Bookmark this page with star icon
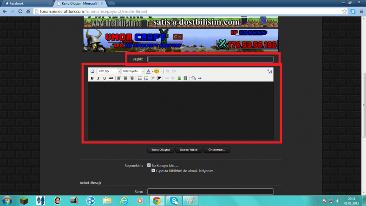The height and width of the screenshot is (206, 366). (344, 12)
